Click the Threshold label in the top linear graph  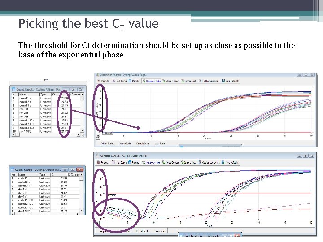pyautogui.click(x=108, y=133)
